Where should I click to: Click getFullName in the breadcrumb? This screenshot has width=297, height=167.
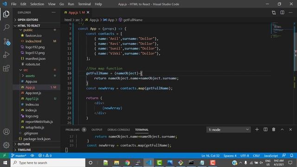[x=133, y=20]
